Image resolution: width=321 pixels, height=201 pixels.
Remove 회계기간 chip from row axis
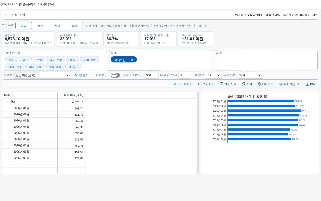pos(132,60)
